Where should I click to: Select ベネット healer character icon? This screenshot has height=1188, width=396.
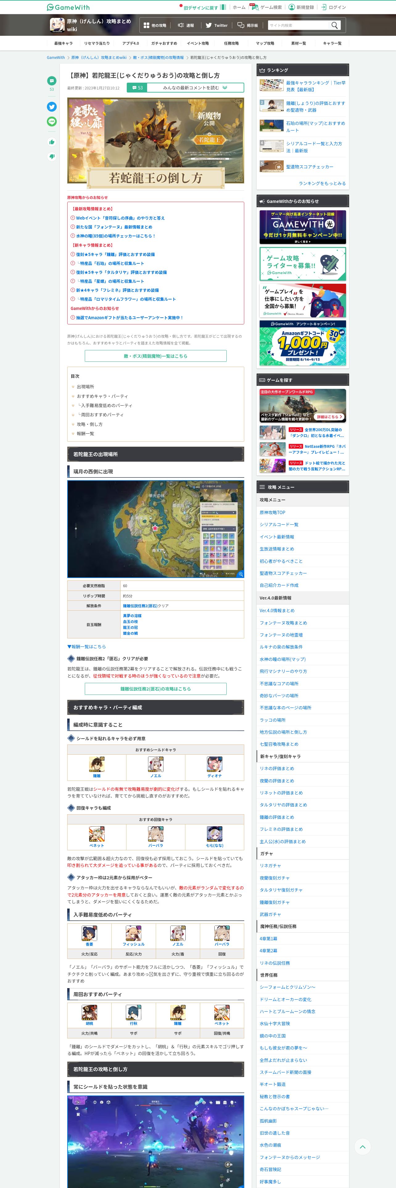97,834
